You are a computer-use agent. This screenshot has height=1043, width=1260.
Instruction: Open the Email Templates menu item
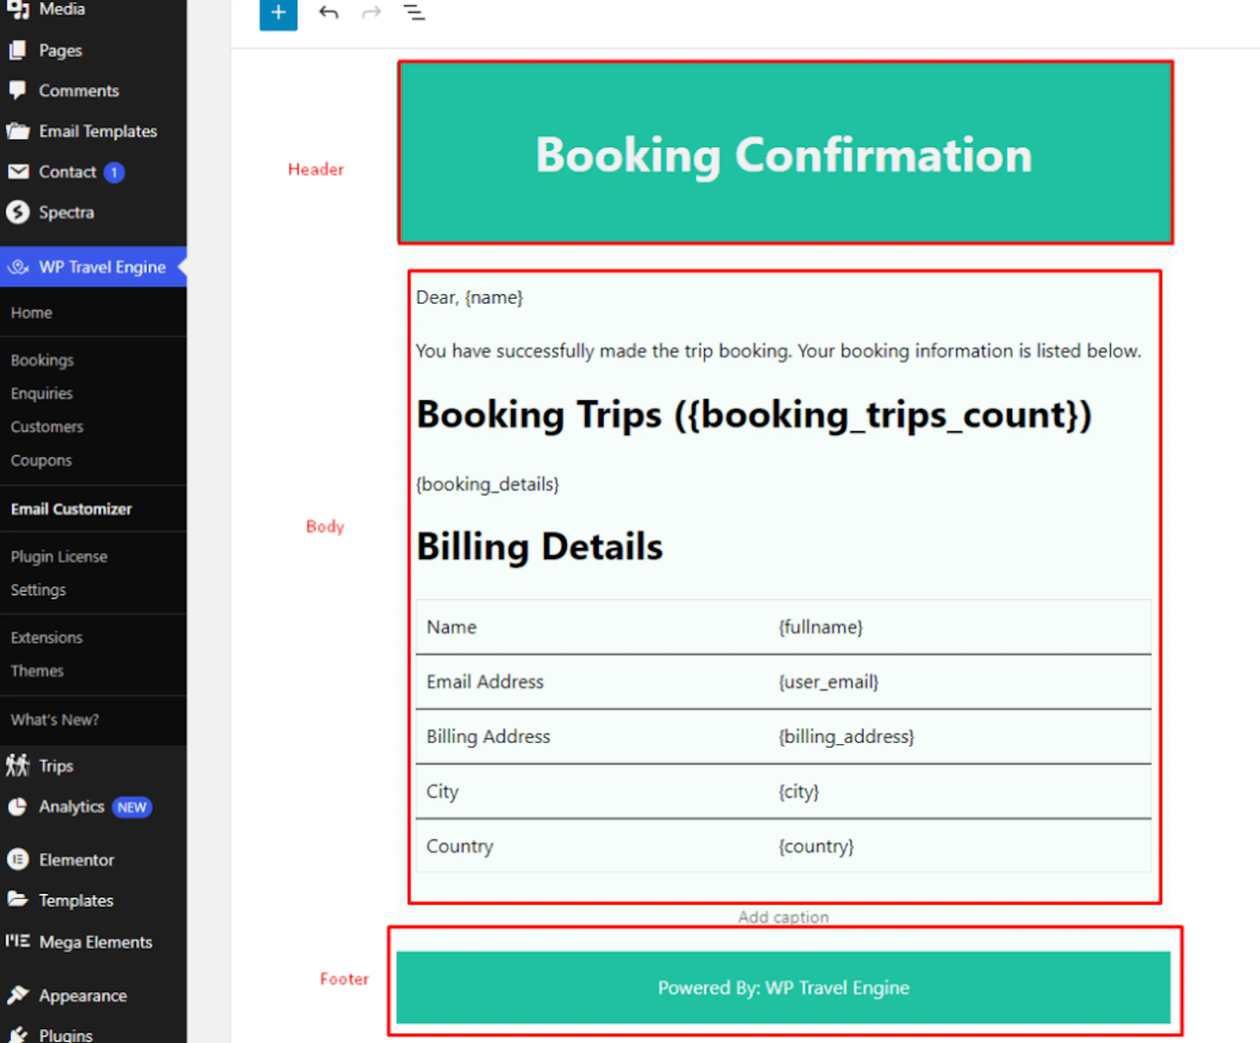98,131
